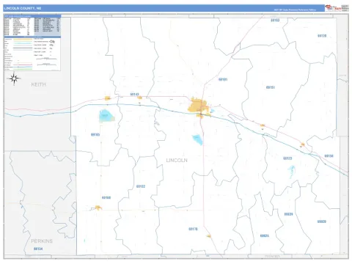The width and height of the screenshot is (352, 264).
Task: Select ZIP code label 69025
Action: point(265,235)
